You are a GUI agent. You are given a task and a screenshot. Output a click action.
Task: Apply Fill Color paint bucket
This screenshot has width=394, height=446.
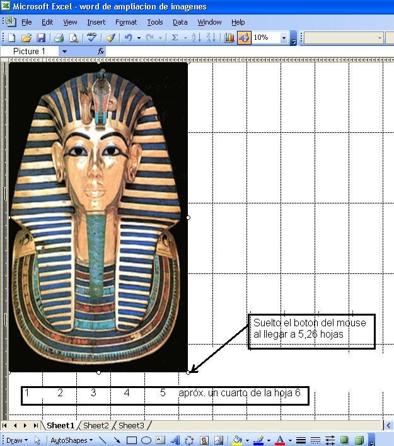pos(237,440)
